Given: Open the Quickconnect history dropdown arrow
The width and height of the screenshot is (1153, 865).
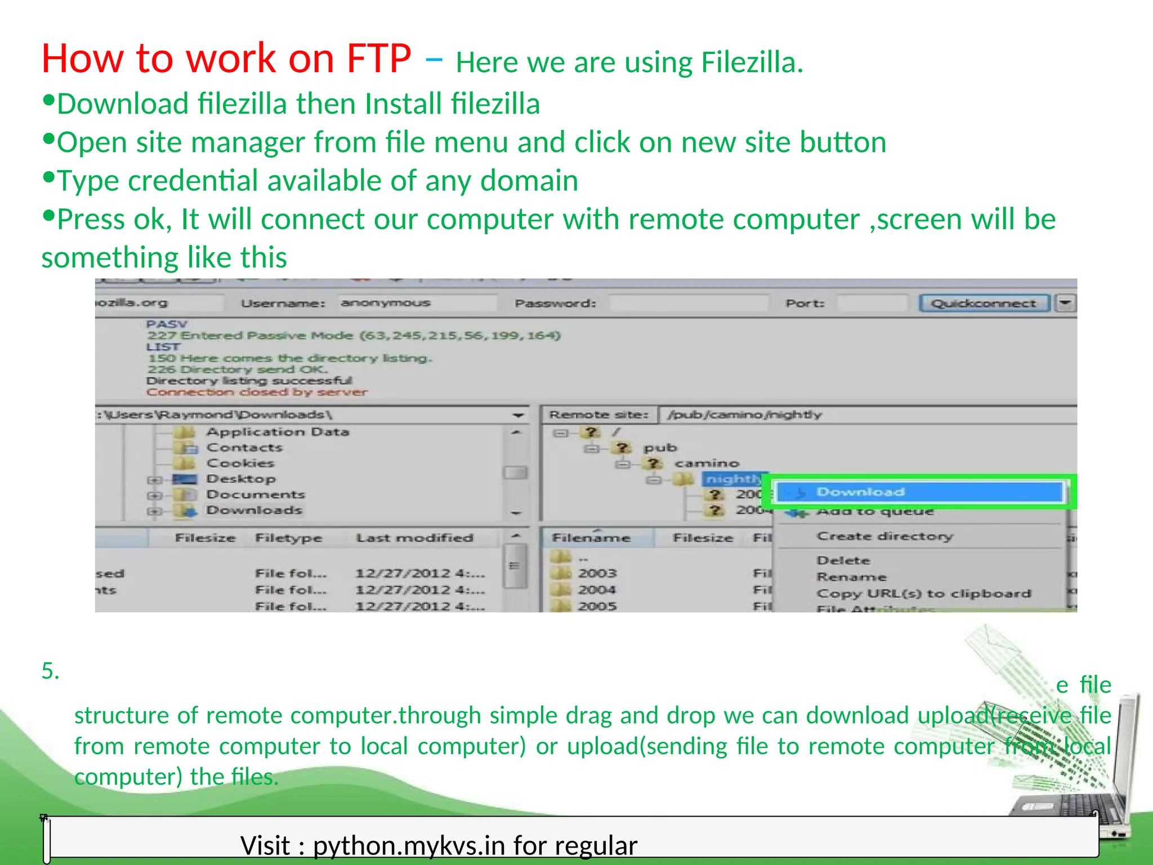Looking at the screenshot, I should pos(1065,303).
